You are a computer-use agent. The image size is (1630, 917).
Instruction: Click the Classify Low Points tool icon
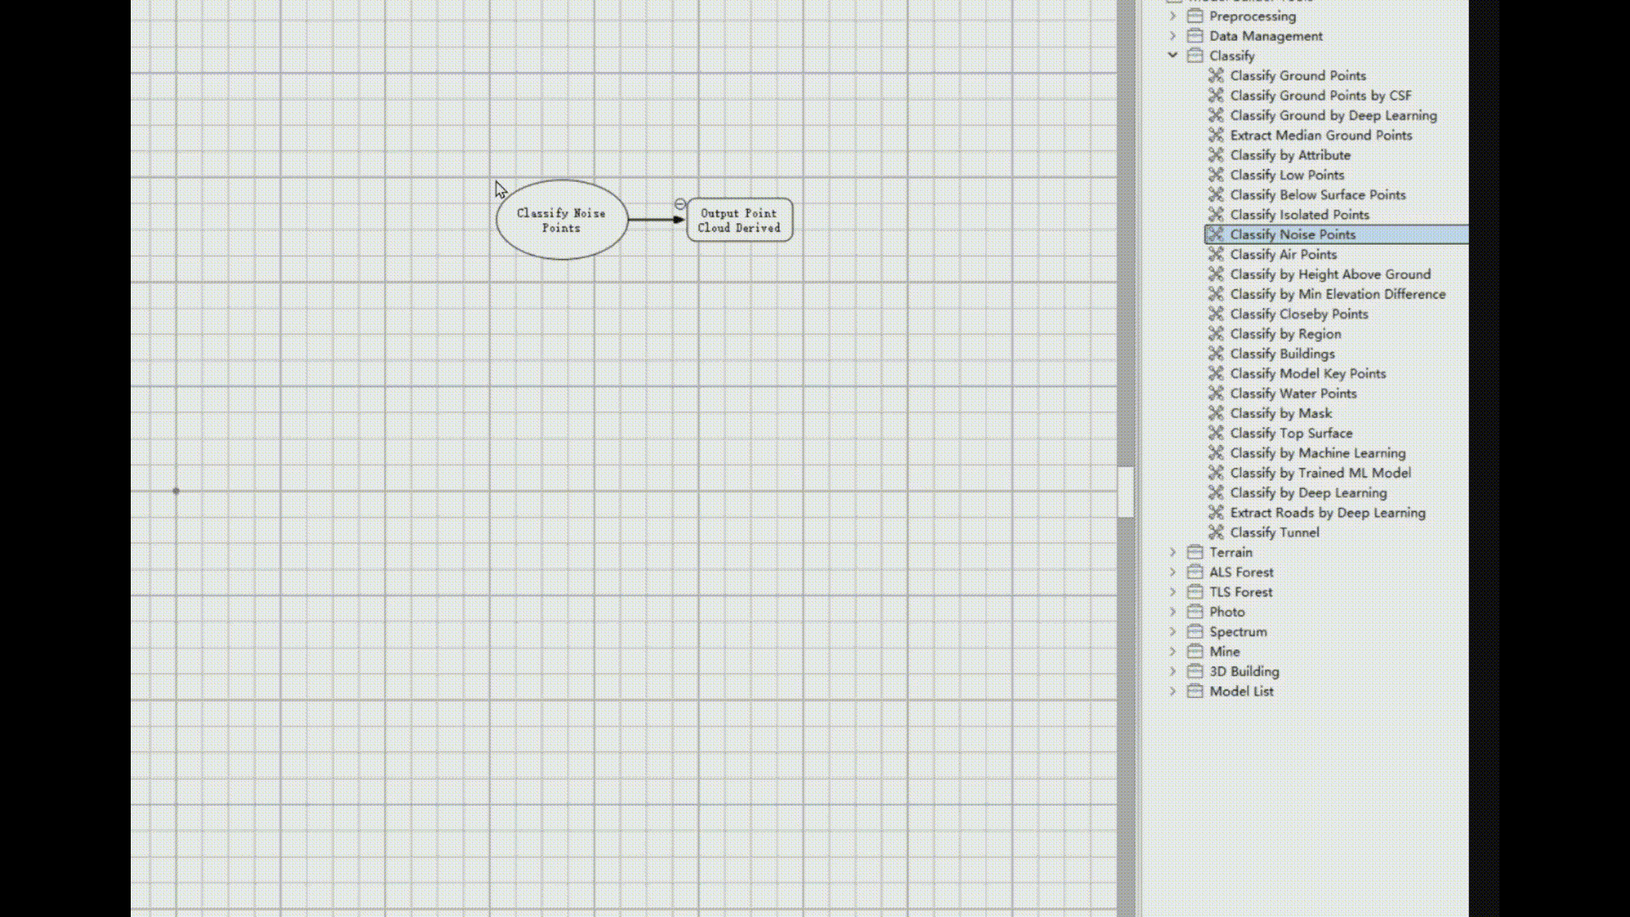click(x=1217, y=175)
